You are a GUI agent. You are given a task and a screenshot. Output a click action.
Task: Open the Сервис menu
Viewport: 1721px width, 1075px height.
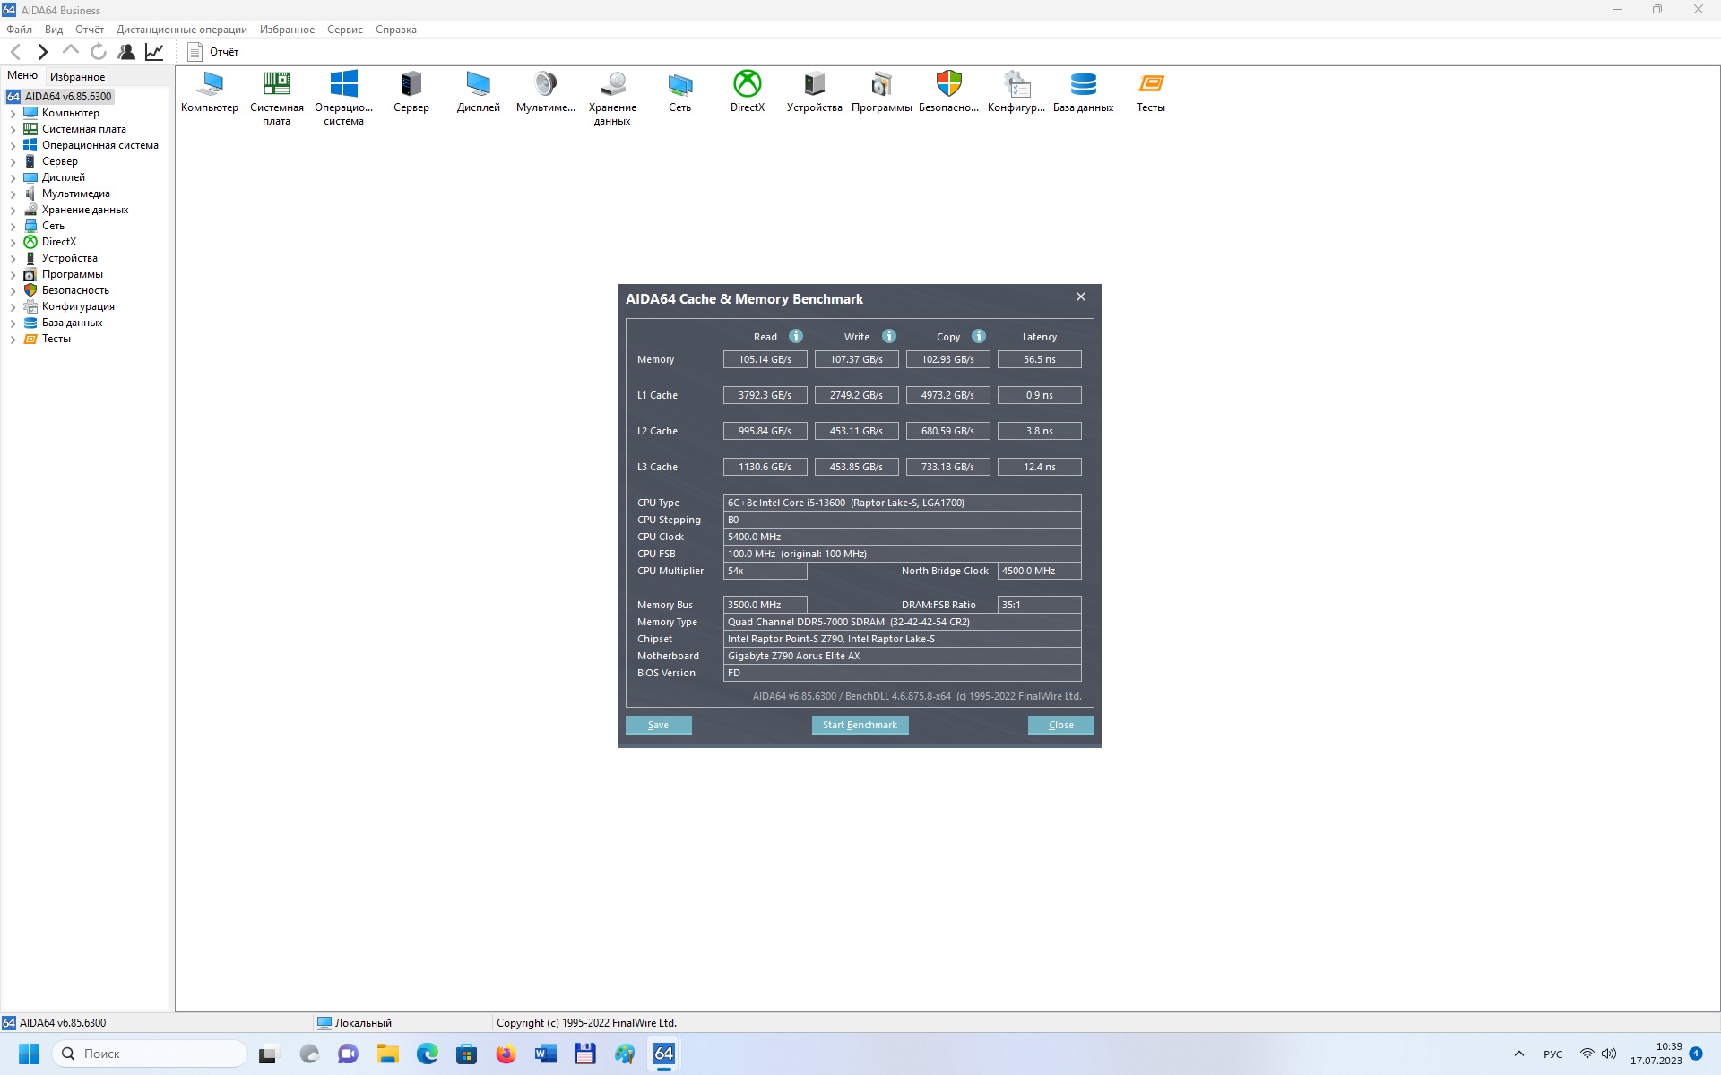click(344, 30)
